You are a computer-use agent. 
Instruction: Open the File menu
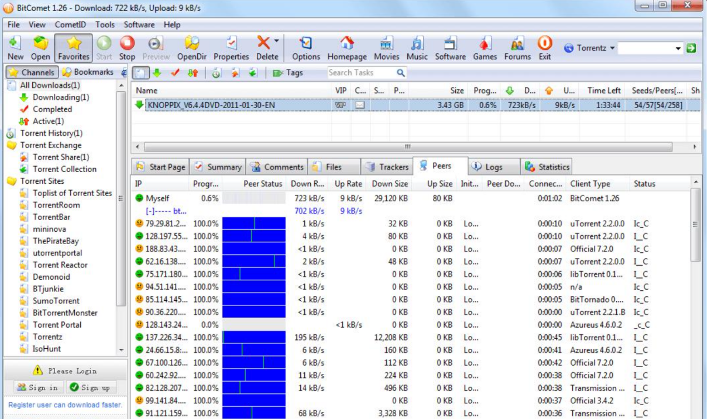click(x=14, y=25)
